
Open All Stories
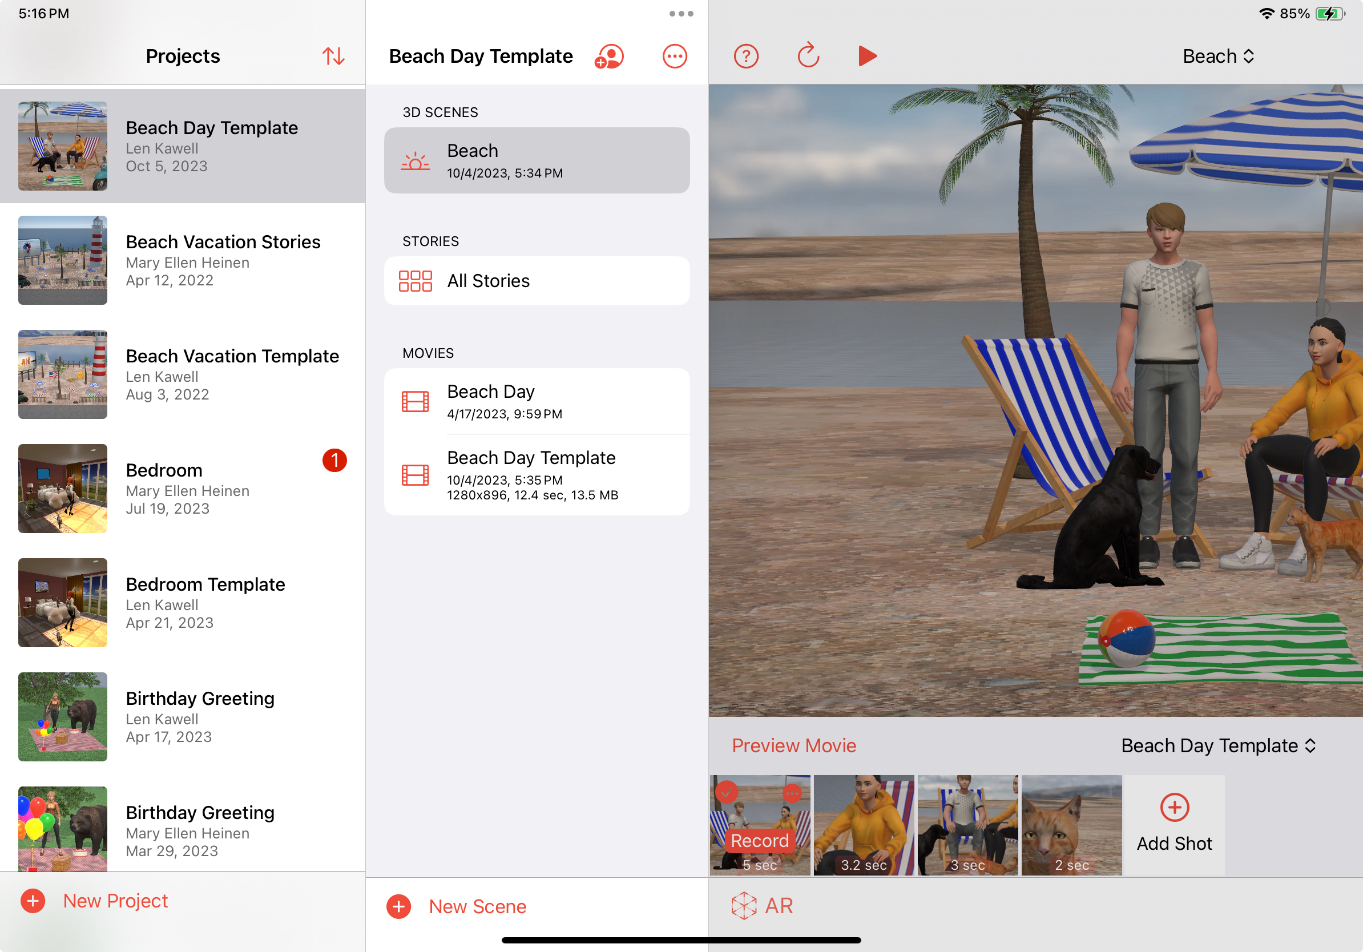coord(537,281)
